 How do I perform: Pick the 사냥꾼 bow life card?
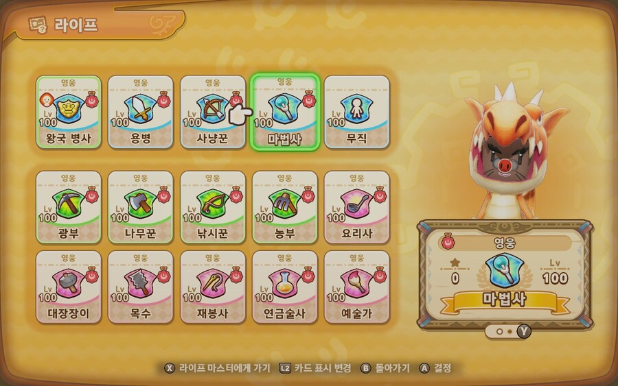(213, 112)
